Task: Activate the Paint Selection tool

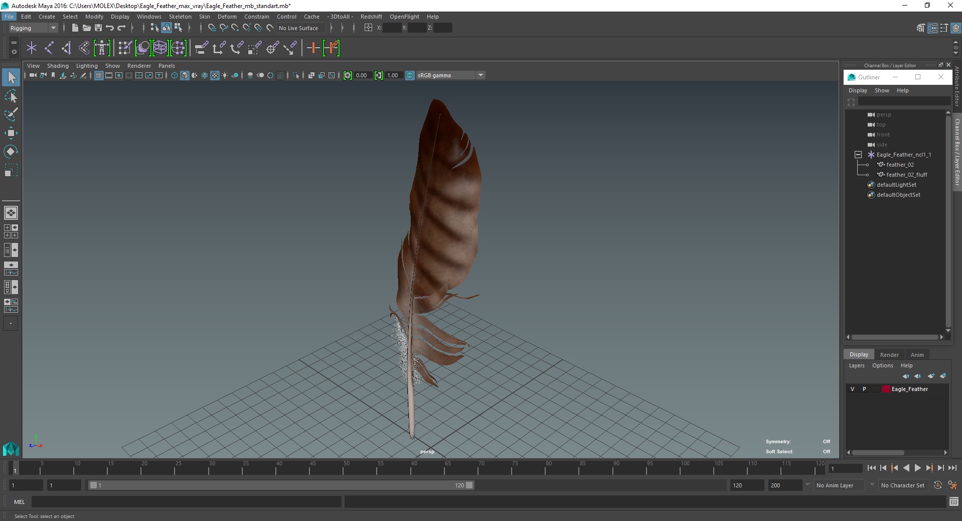Action: tap(11, 114)
